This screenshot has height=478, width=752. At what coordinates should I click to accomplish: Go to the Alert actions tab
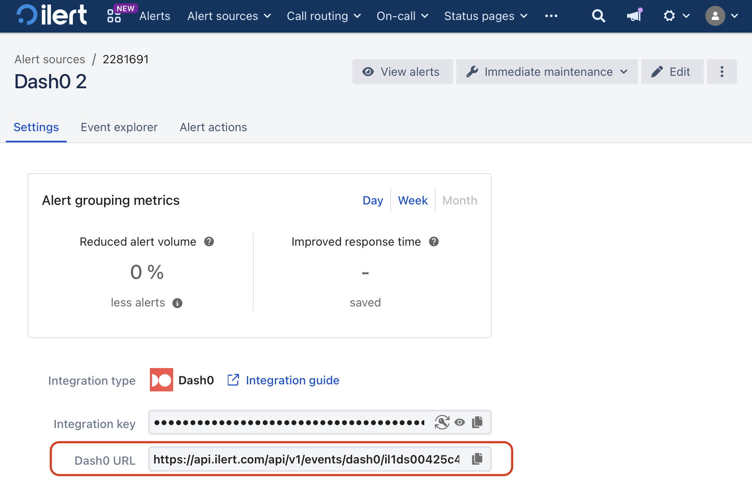tap(213, 127)
